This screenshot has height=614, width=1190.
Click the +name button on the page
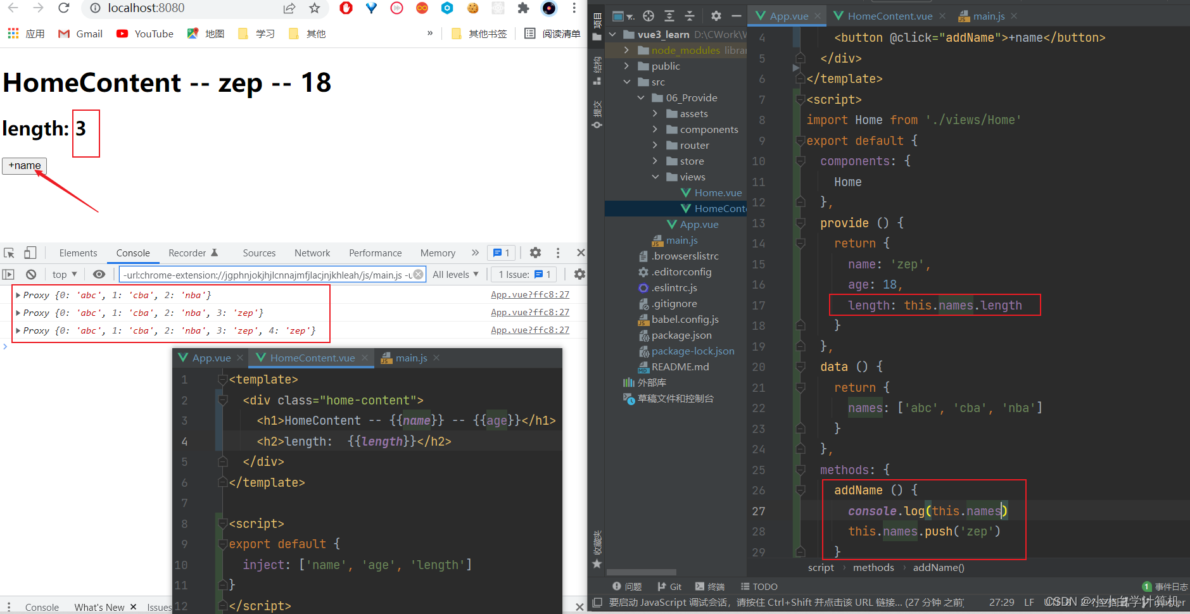[x=24, y=165]
